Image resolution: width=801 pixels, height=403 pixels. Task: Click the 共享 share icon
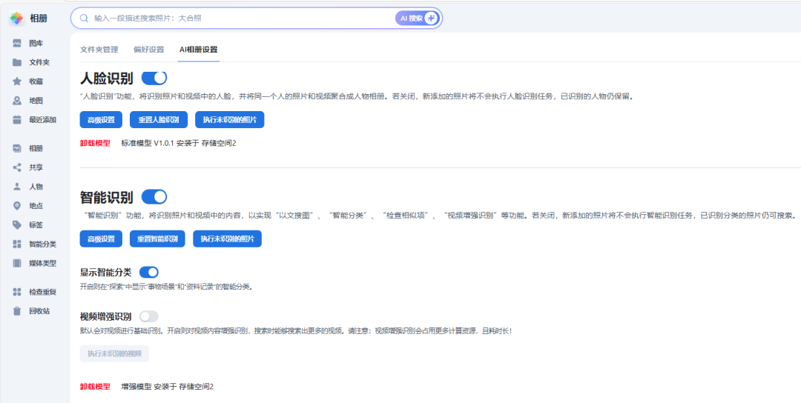(x=17, y=167)
